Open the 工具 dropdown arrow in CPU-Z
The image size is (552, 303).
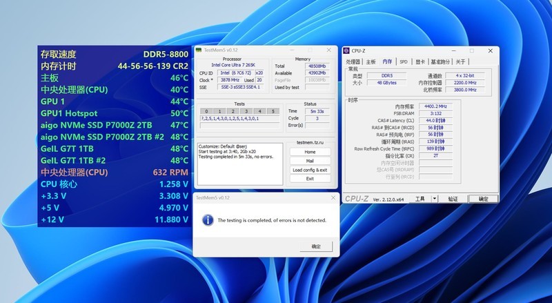(x=435, y=199)
